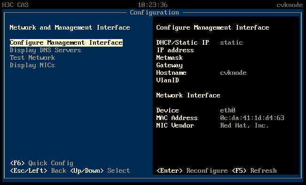306x185 pixels.
Task: Click the VlanID field label
Action: 168,80
